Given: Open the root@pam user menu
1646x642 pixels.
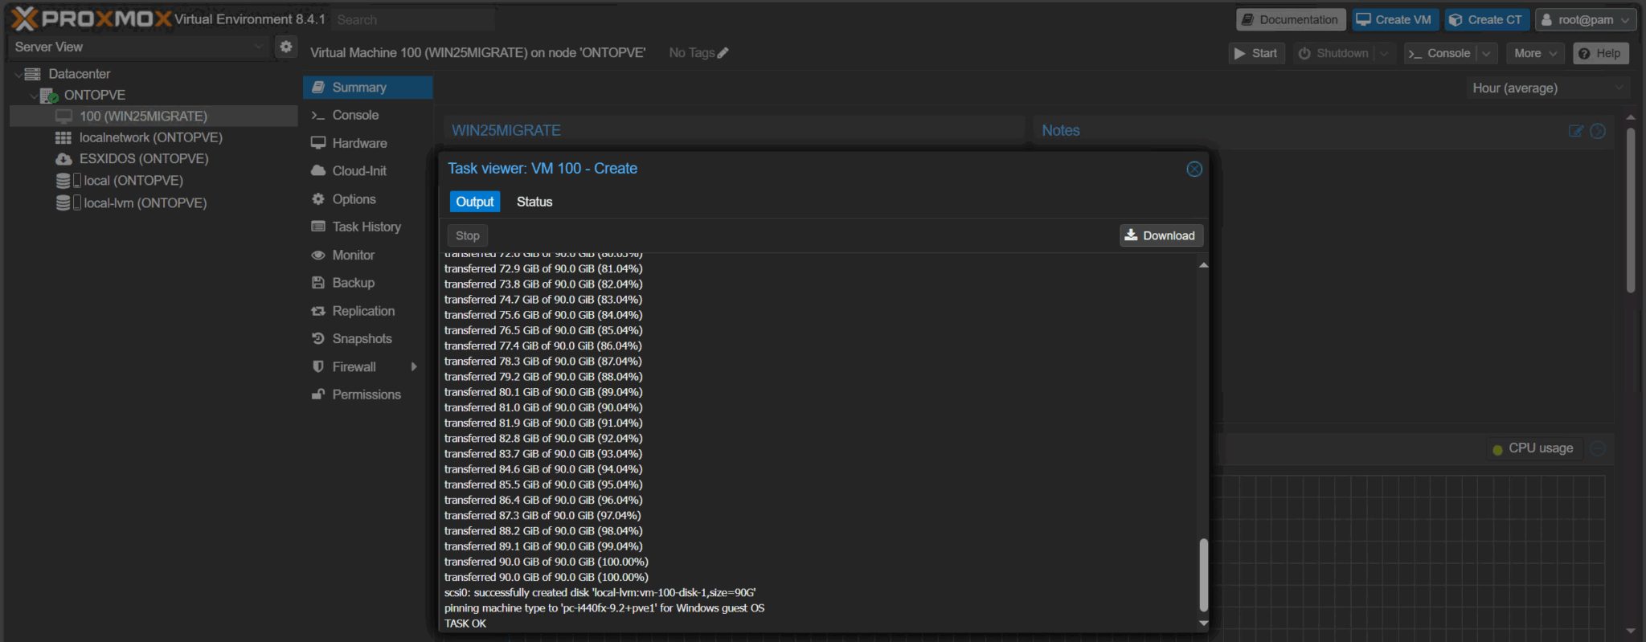Looking at the screenshot, I should pos(1586,19).
